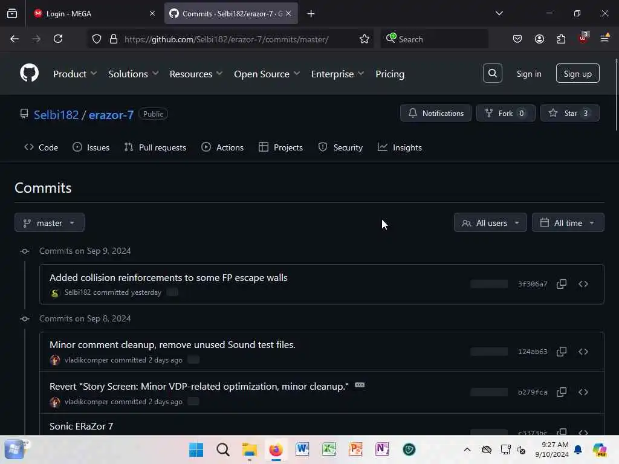Copy full SHA for commit 124ab63

(x=562, y=351)
